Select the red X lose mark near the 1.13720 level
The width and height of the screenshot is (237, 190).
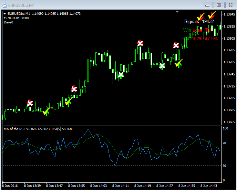[74, 89]
